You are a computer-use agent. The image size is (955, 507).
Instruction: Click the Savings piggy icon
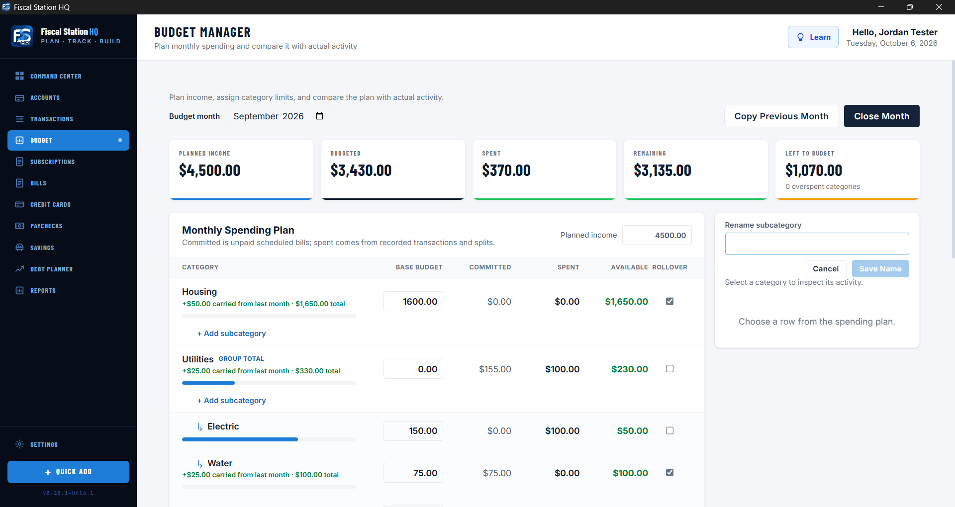click(x=19, y=248)
